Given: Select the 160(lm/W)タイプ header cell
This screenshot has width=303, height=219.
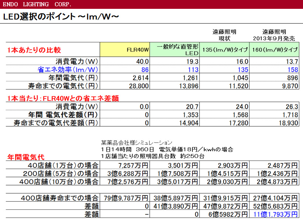Looking at the screenshot, I should pyautogui.click(x=274, y=50).
